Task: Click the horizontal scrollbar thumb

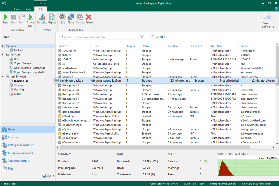Action: click(x=155, y=147)
